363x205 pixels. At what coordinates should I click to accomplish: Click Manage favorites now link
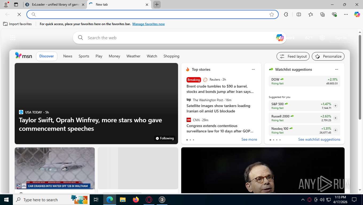(148, 24)
